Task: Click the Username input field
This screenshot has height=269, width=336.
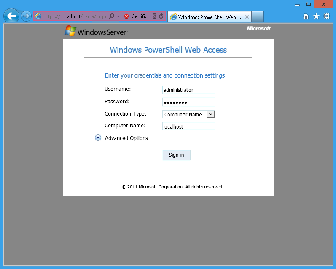Action: click(189, 90)
